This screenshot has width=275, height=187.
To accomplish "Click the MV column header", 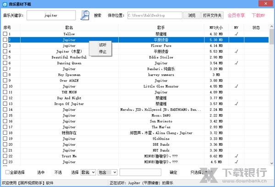I will point(236,27).
